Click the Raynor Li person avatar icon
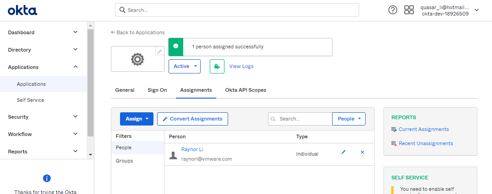The width and height of the screenshot is (492, 194). [173, 155]
